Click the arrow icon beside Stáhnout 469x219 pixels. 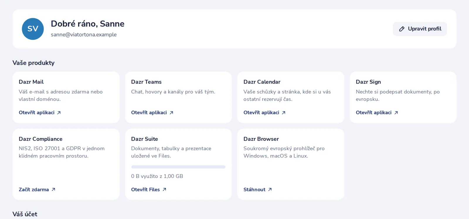tap(270, 189)
